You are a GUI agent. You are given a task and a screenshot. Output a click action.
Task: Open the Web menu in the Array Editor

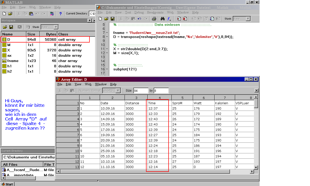pos(88,84)
